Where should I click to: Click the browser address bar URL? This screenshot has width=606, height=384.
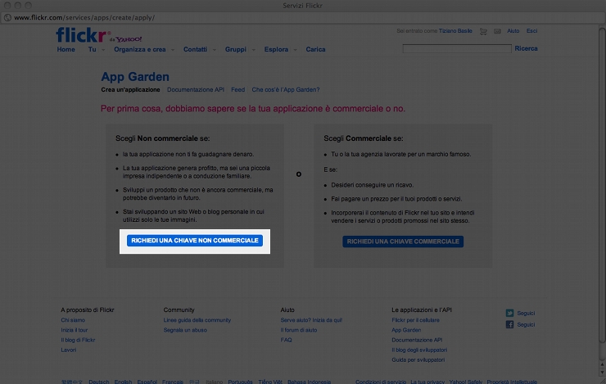84,18
